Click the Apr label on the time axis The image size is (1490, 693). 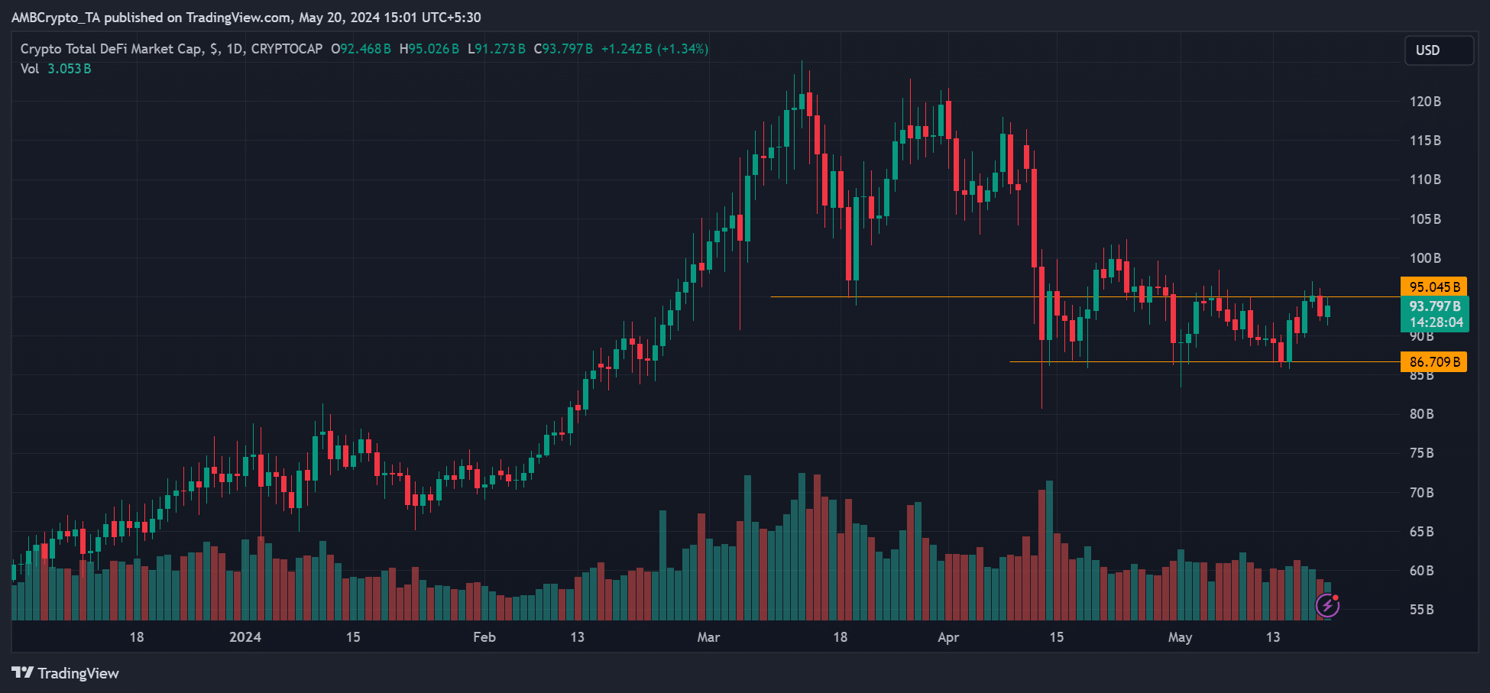coord(948,637)
